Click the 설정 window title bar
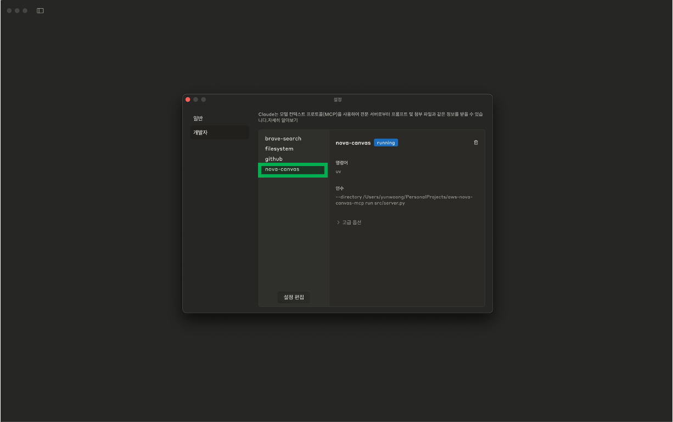673x422 pixels. click(337, 99)
